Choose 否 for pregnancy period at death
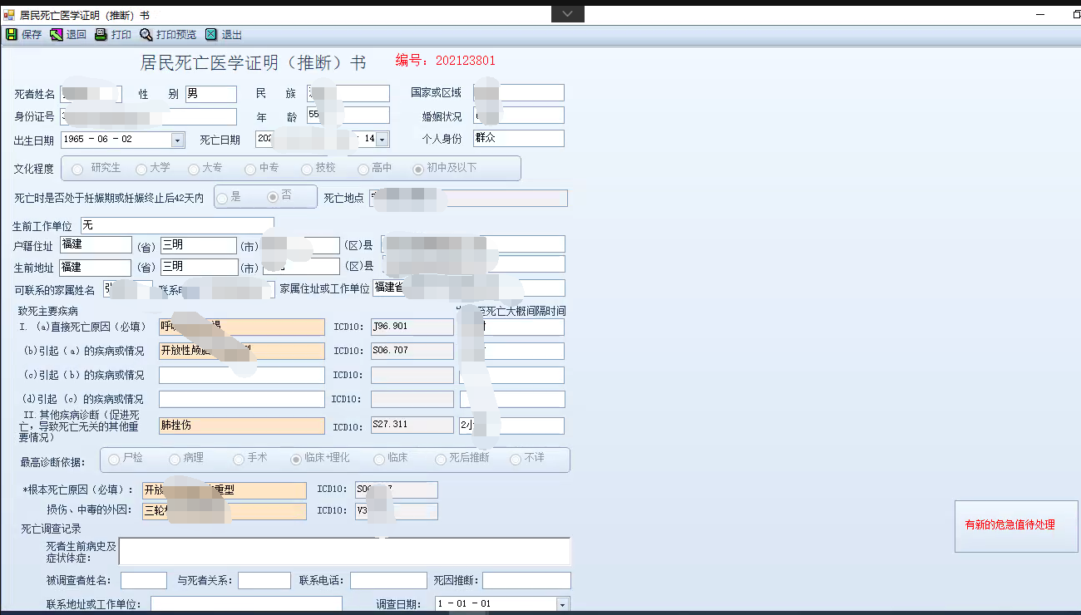The image size is (1081, 615). [273, 196]
